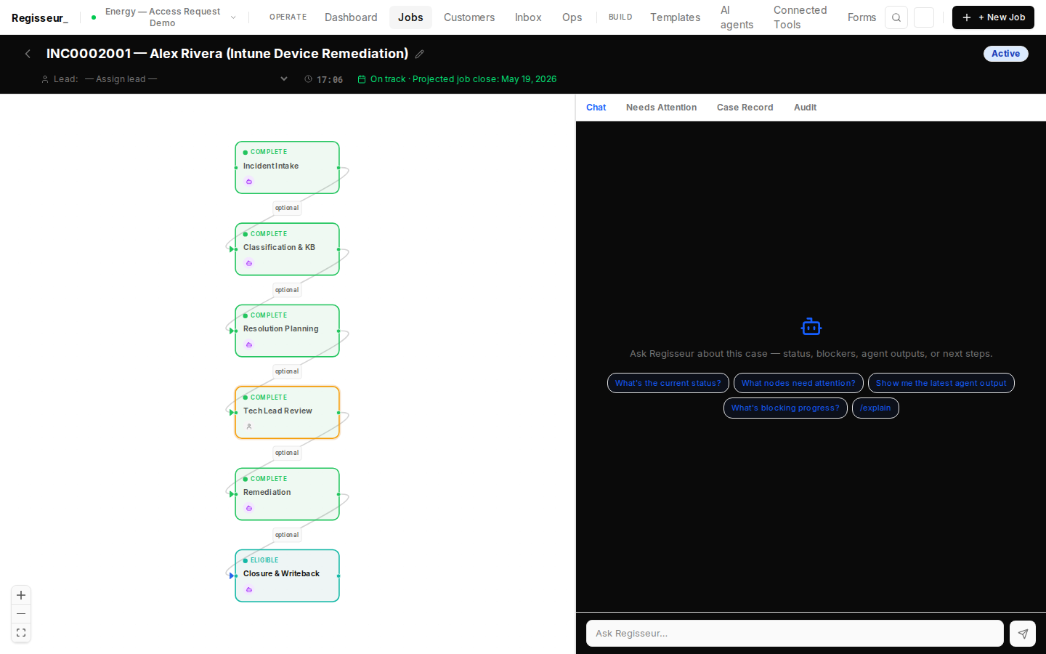Switch to the Chat tab
1046x654 pixels.
coord(596,108)
